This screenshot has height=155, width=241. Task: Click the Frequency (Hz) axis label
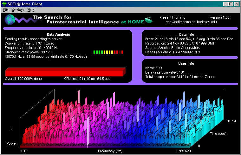click(x=110, y=151)
